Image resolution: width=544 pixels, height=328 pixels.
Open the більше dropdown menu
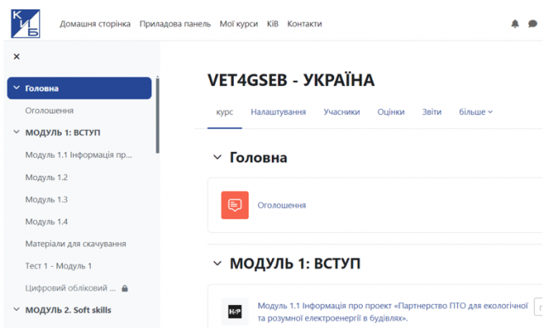(x=476, y=112)
